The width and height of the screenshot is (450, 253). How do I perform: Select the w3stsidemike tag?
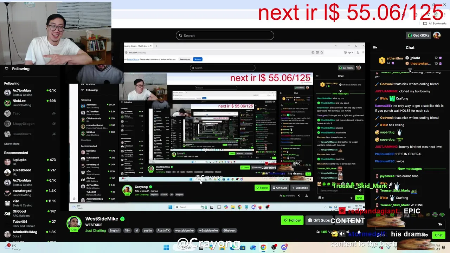(208, 231)
